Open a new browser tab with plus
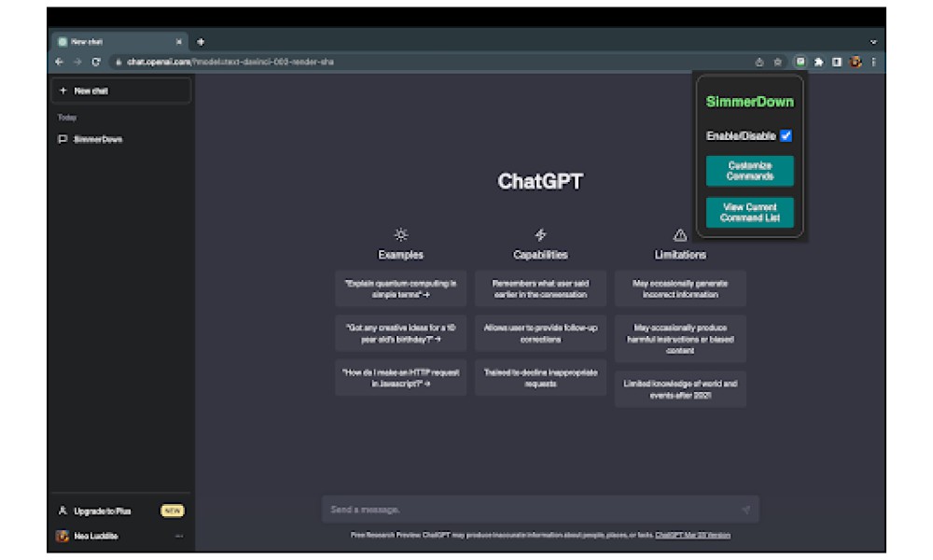The image size is (933, 560). pyautogui.click(x=201, y=42)
